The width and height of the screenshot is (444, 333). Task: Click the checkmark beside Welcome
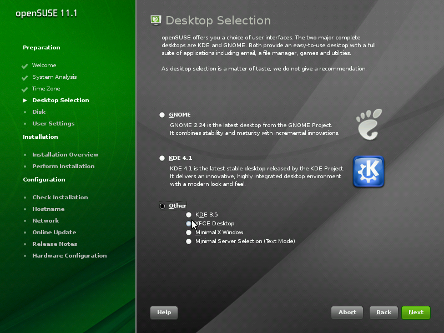(24, 66)
